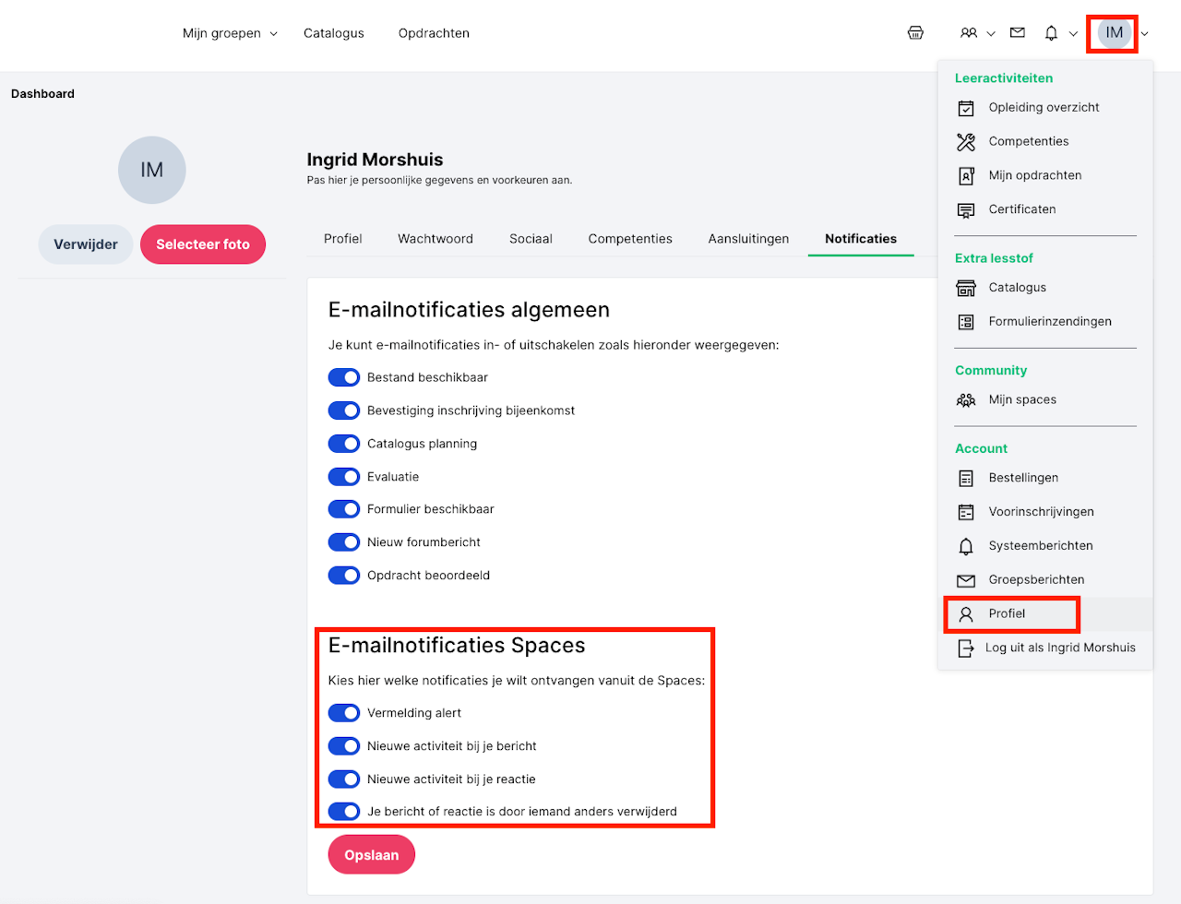This screenshot has height=904, width=1181.
Task: Click the Competenties tools icon in menu
Action: pos(966,142)
